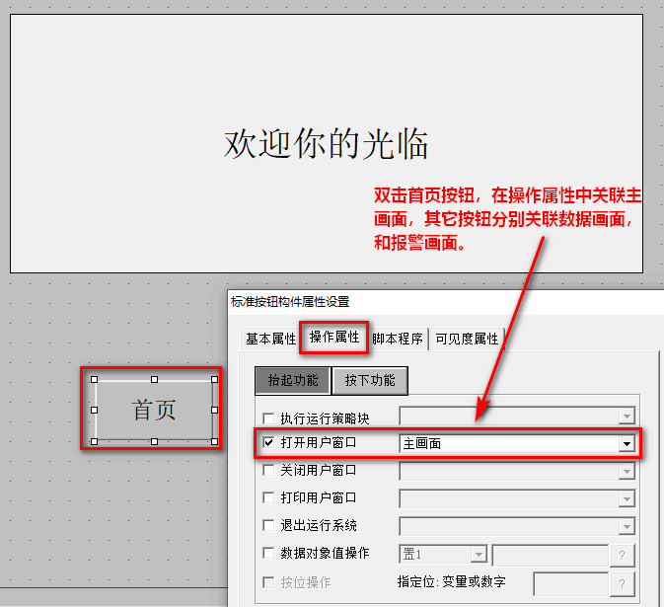664x607 pixels.
Task: Toggle the 数据对象值操作 checkbox
Action: pos(269,554)
